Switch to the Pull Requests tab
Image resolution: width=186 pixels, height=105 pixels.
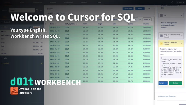tap(68, 2)
